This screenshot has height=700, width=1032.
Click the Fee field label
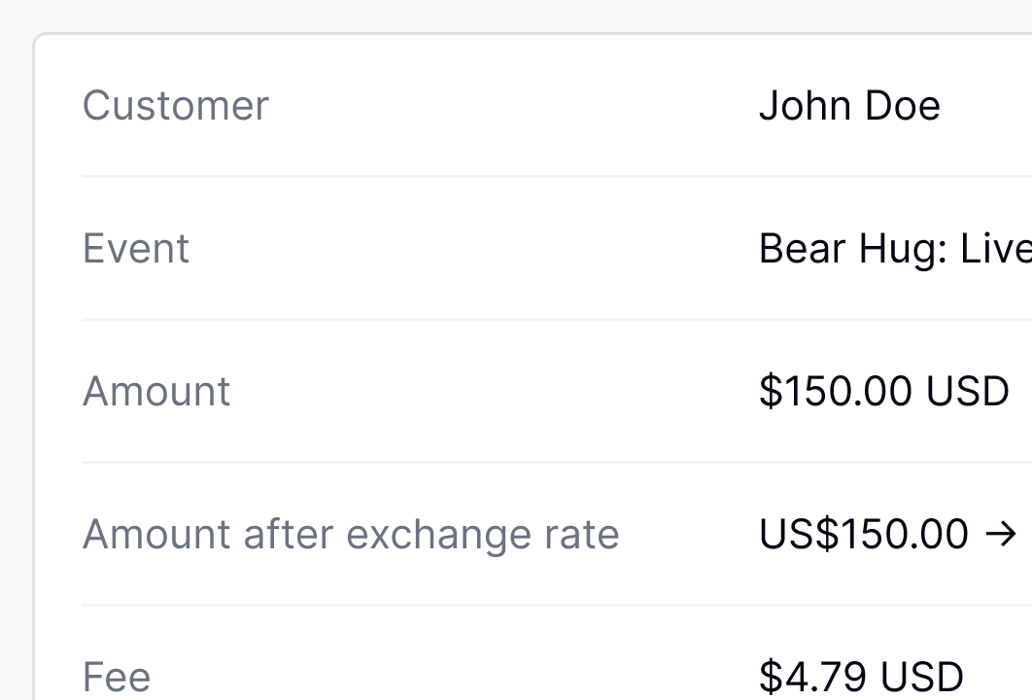tap(116, 677)
